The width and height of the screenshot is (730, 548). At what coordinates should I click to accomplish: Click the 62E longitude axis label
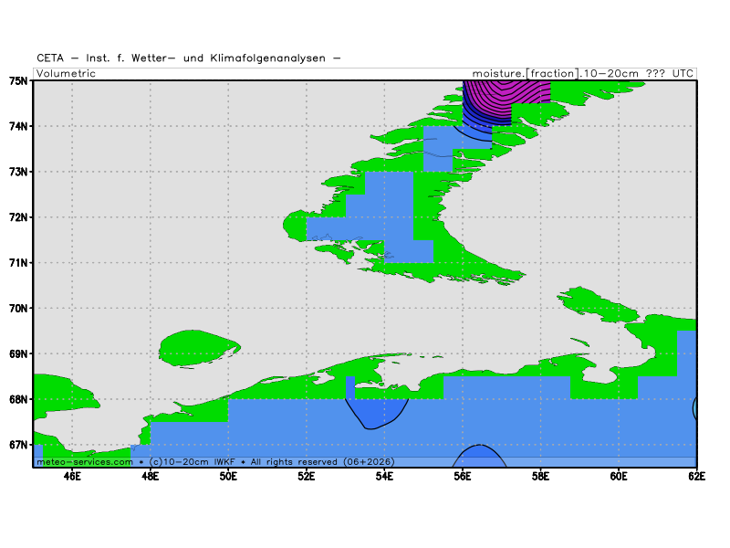point(695,476)
